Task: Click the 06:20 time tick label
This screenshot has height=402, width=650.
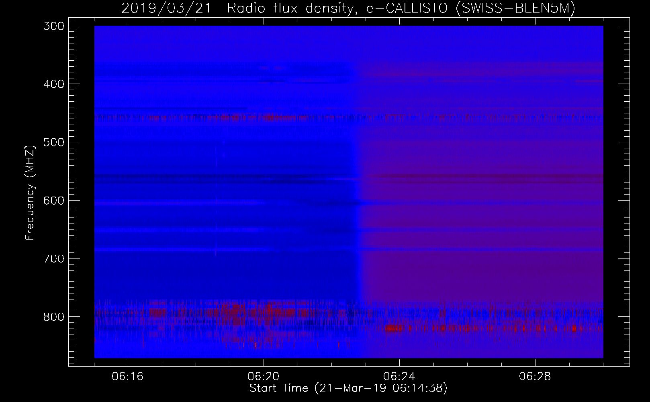Action: point(264,377)
